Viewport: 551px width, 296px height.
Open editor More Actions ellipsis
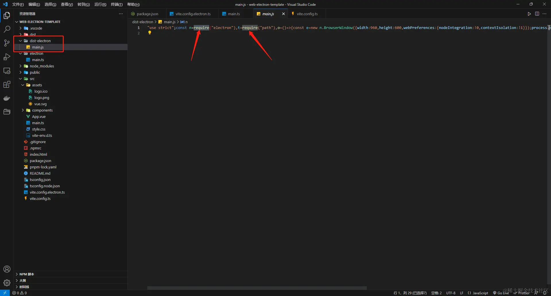544,14
